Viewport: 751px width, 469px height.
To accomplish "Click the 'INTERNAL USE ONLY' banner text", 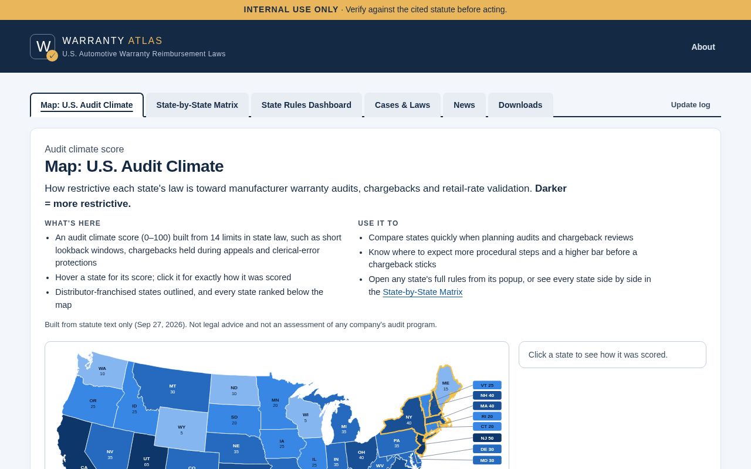I will (291, 9).
